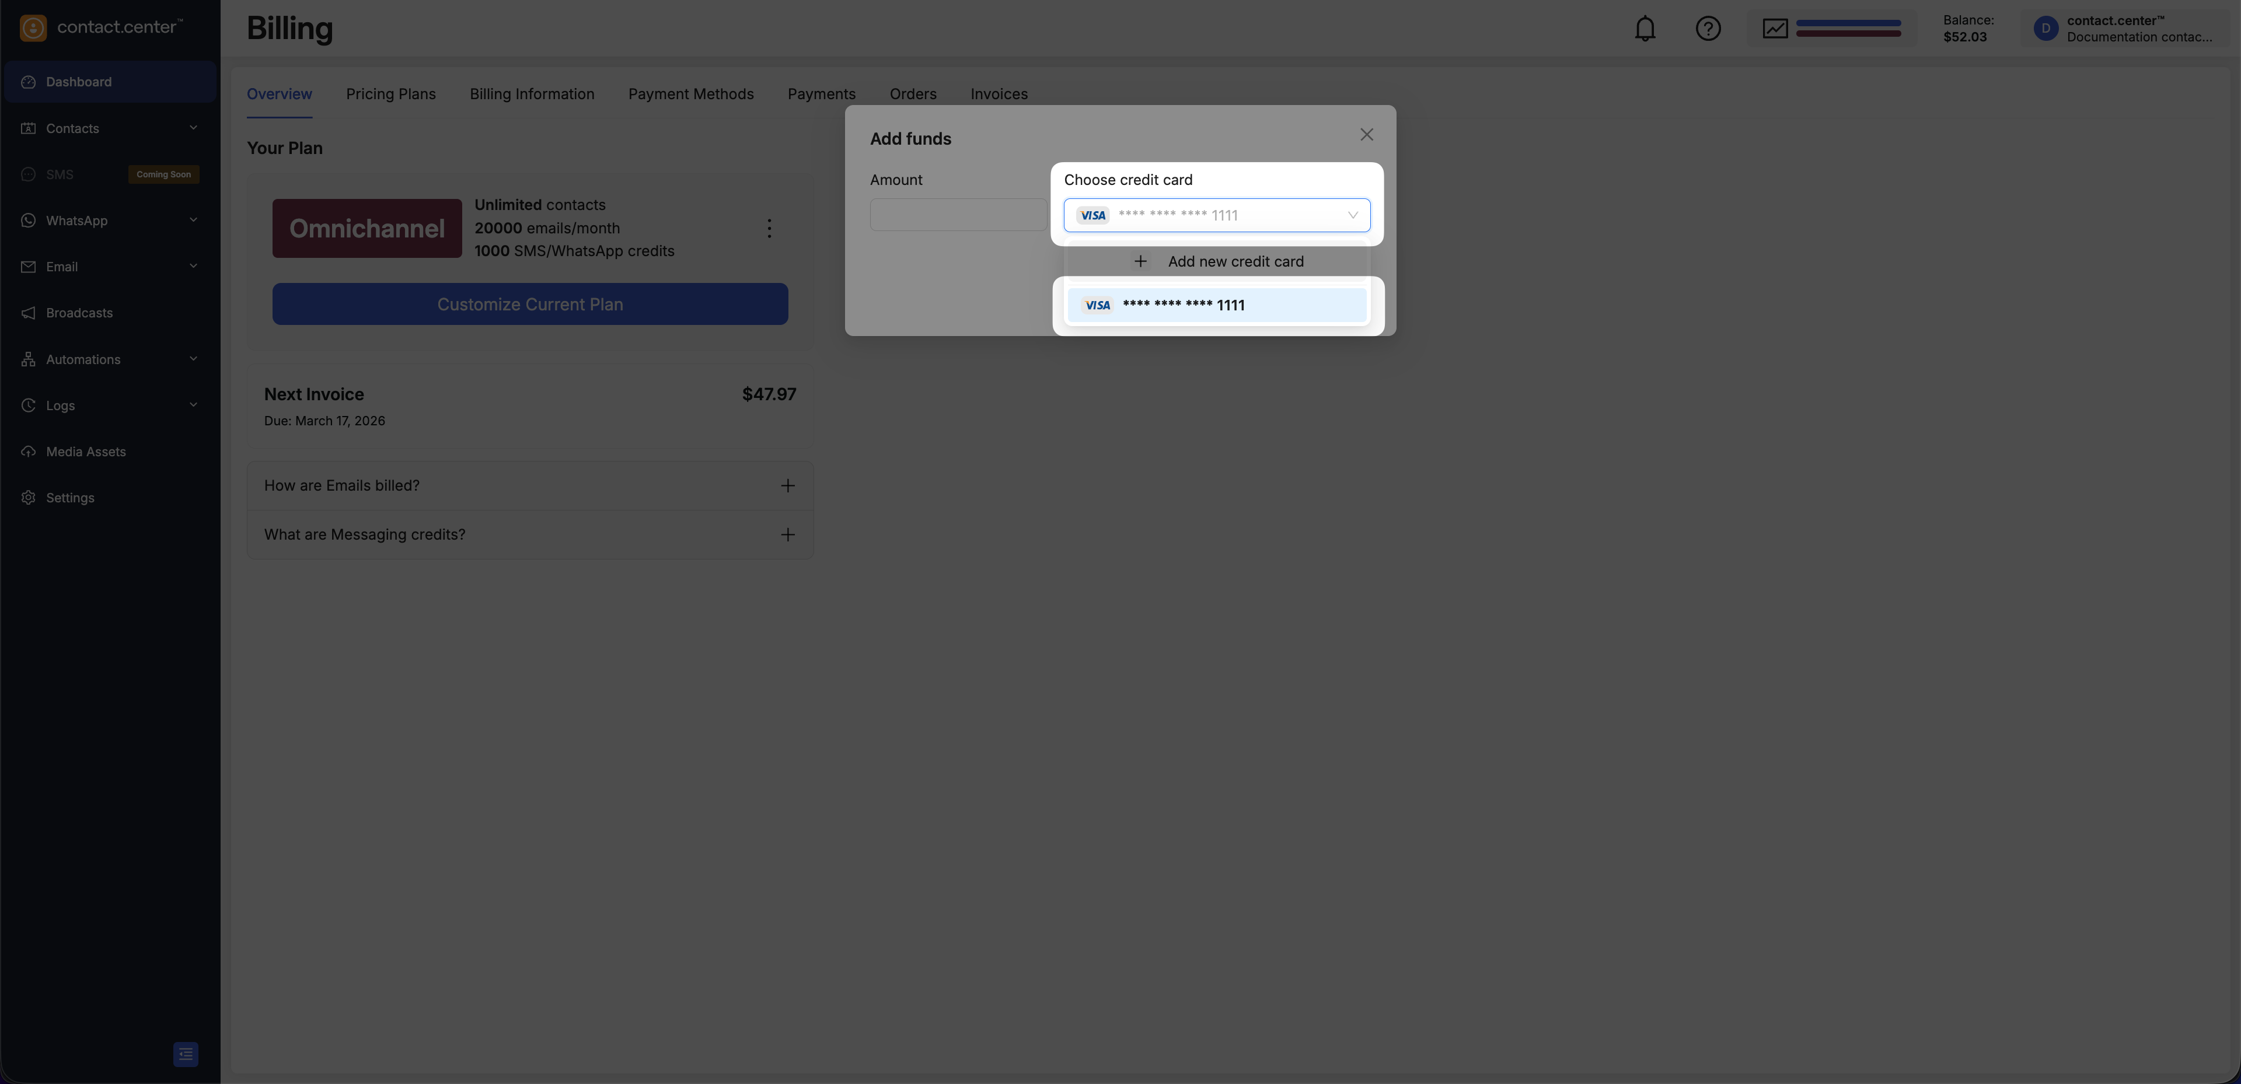
Task: Click the contact.center logo icon
Action: [33, 28]
